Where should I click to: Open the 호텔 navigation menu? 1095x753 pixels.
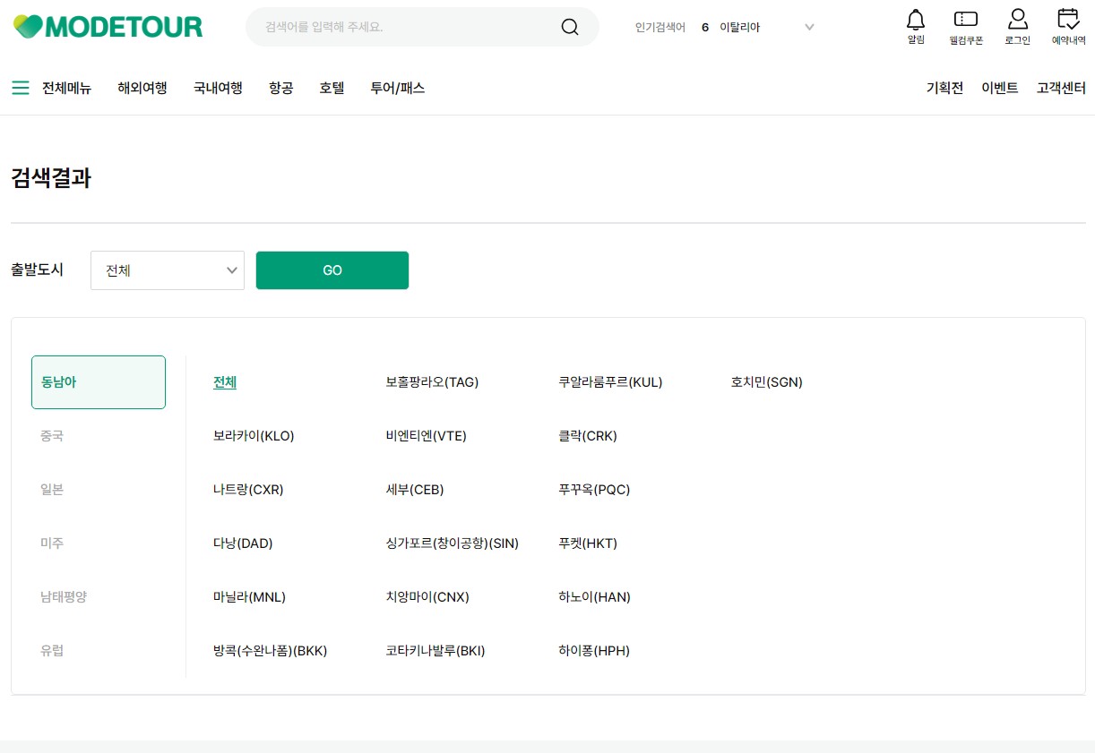331,88
